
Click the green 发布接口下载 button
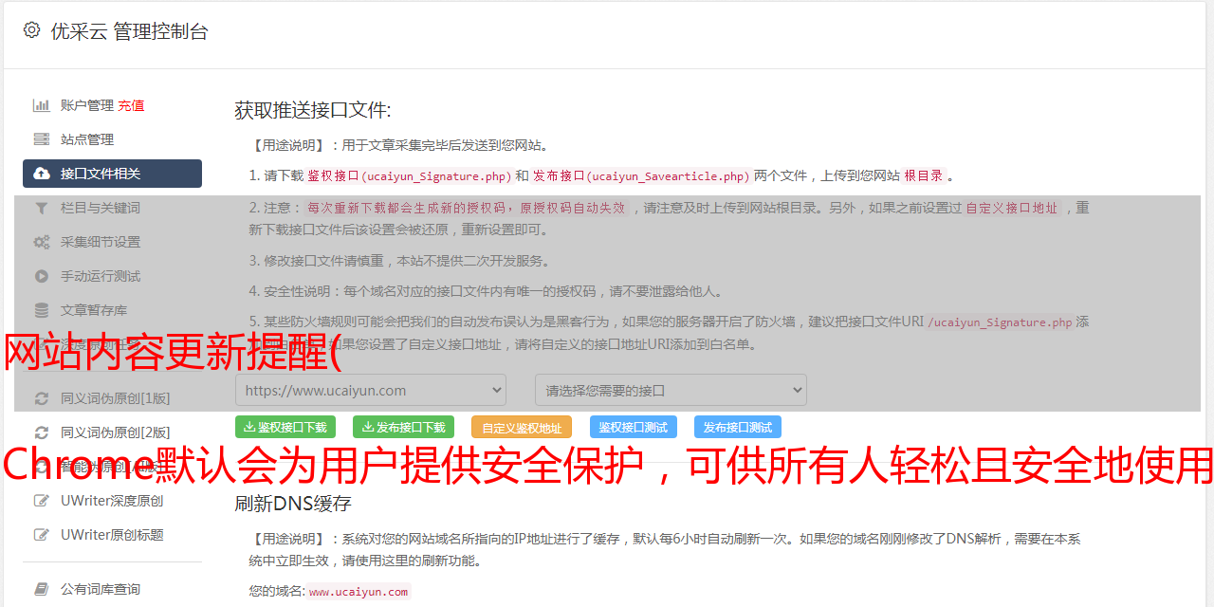[403, 427]
